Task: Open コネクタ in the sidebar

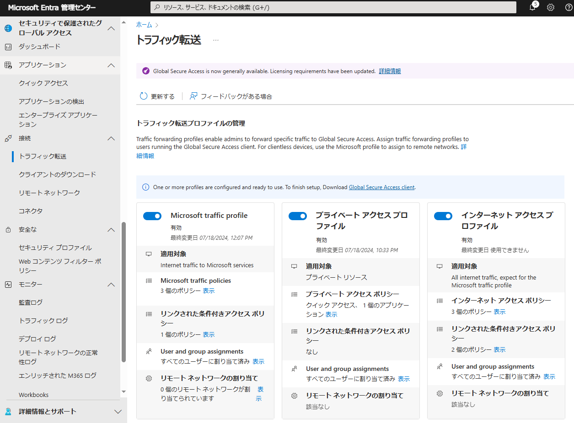Action: (x=31, y=211)
